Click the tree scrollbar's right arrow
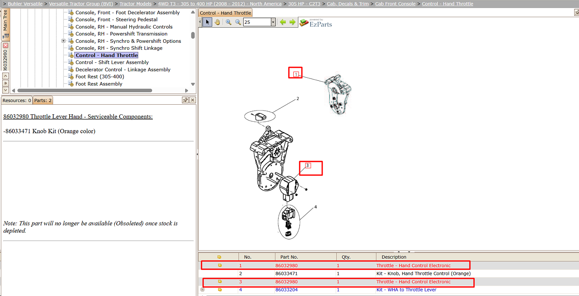The image size is (579, 296). (186, 90)
